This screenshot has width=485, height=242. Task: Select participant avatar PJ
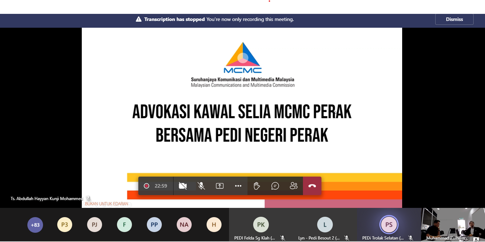[95, 225]
